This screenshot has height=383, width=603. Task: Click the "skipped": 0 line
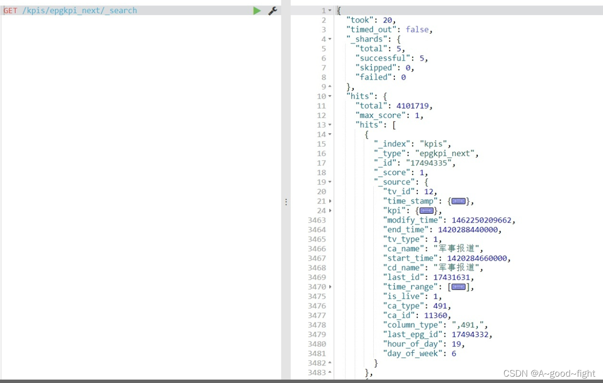385,68
